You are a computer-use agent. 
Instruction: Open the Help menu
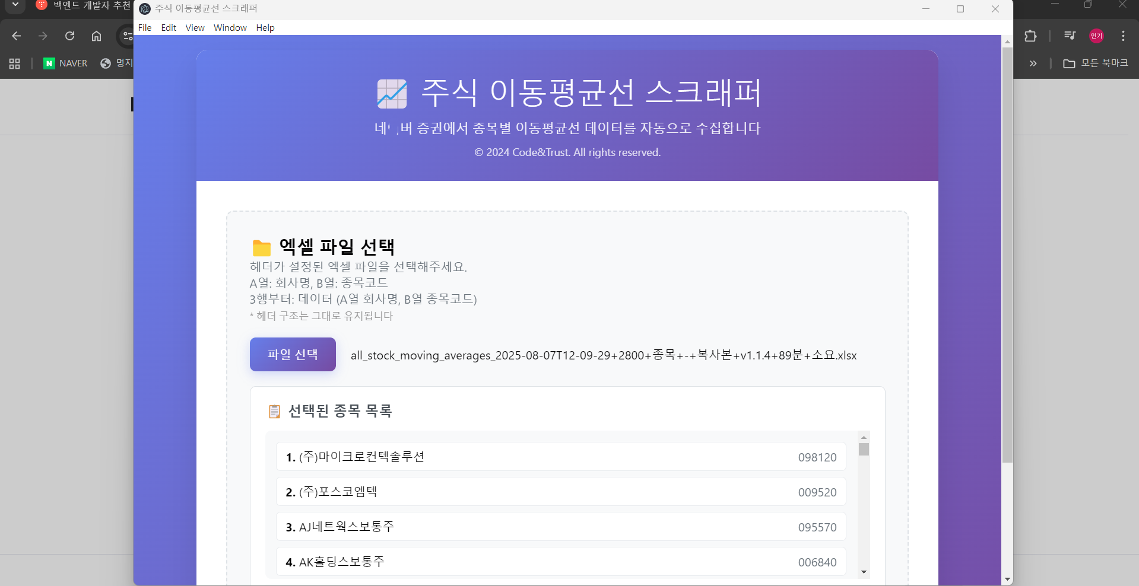click(265, 28)
